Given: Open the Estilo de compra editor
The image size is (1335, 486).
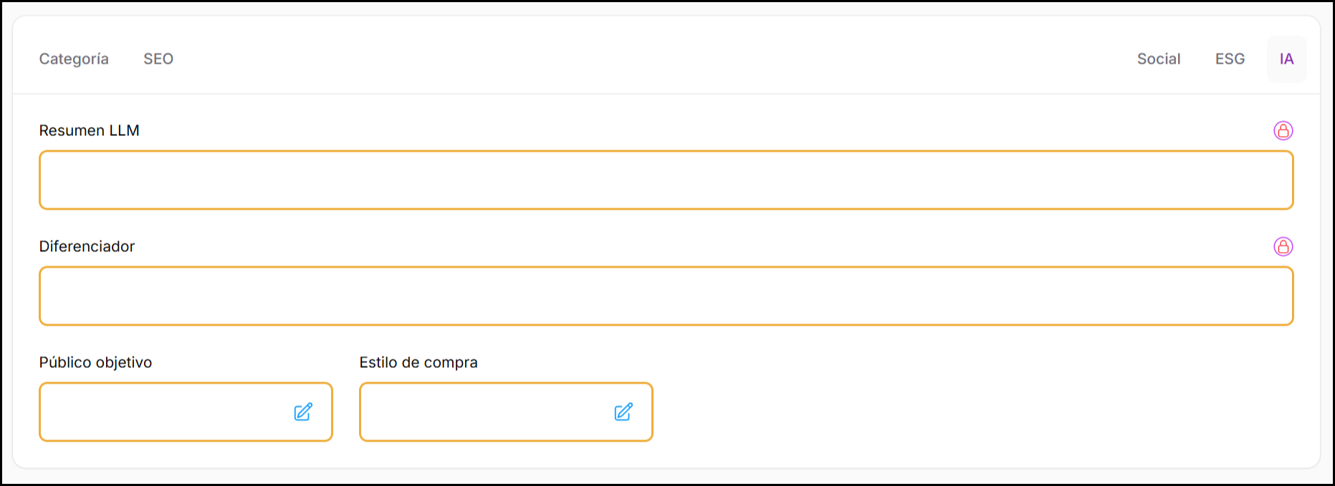Looking at the screenshot, I should tap(623, 412).
